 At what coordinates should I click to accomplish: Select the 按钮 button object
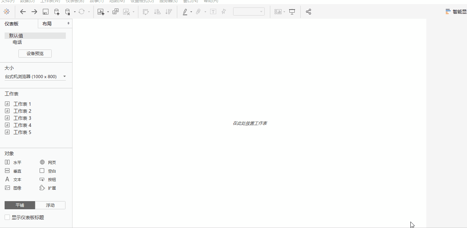pos(48,180)
